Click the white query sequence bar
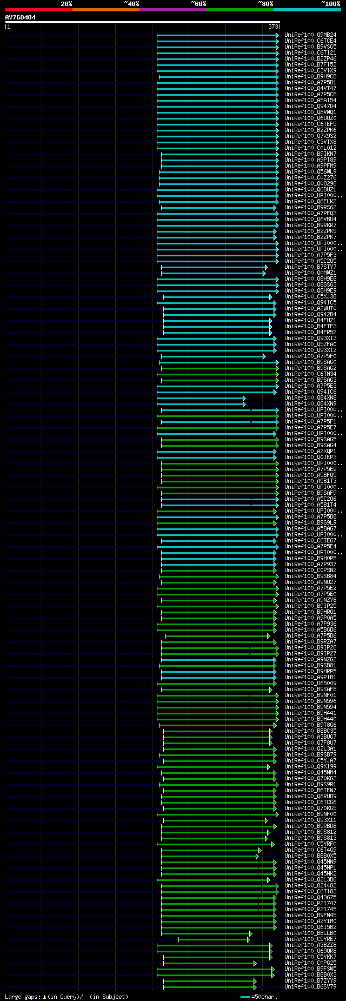Image resolution: width=346 pixels, height=1001 pixels. [143, 22]
